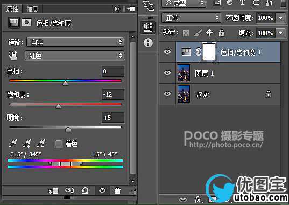Open the info panel icon in sidebar

(x=149, y=43)
